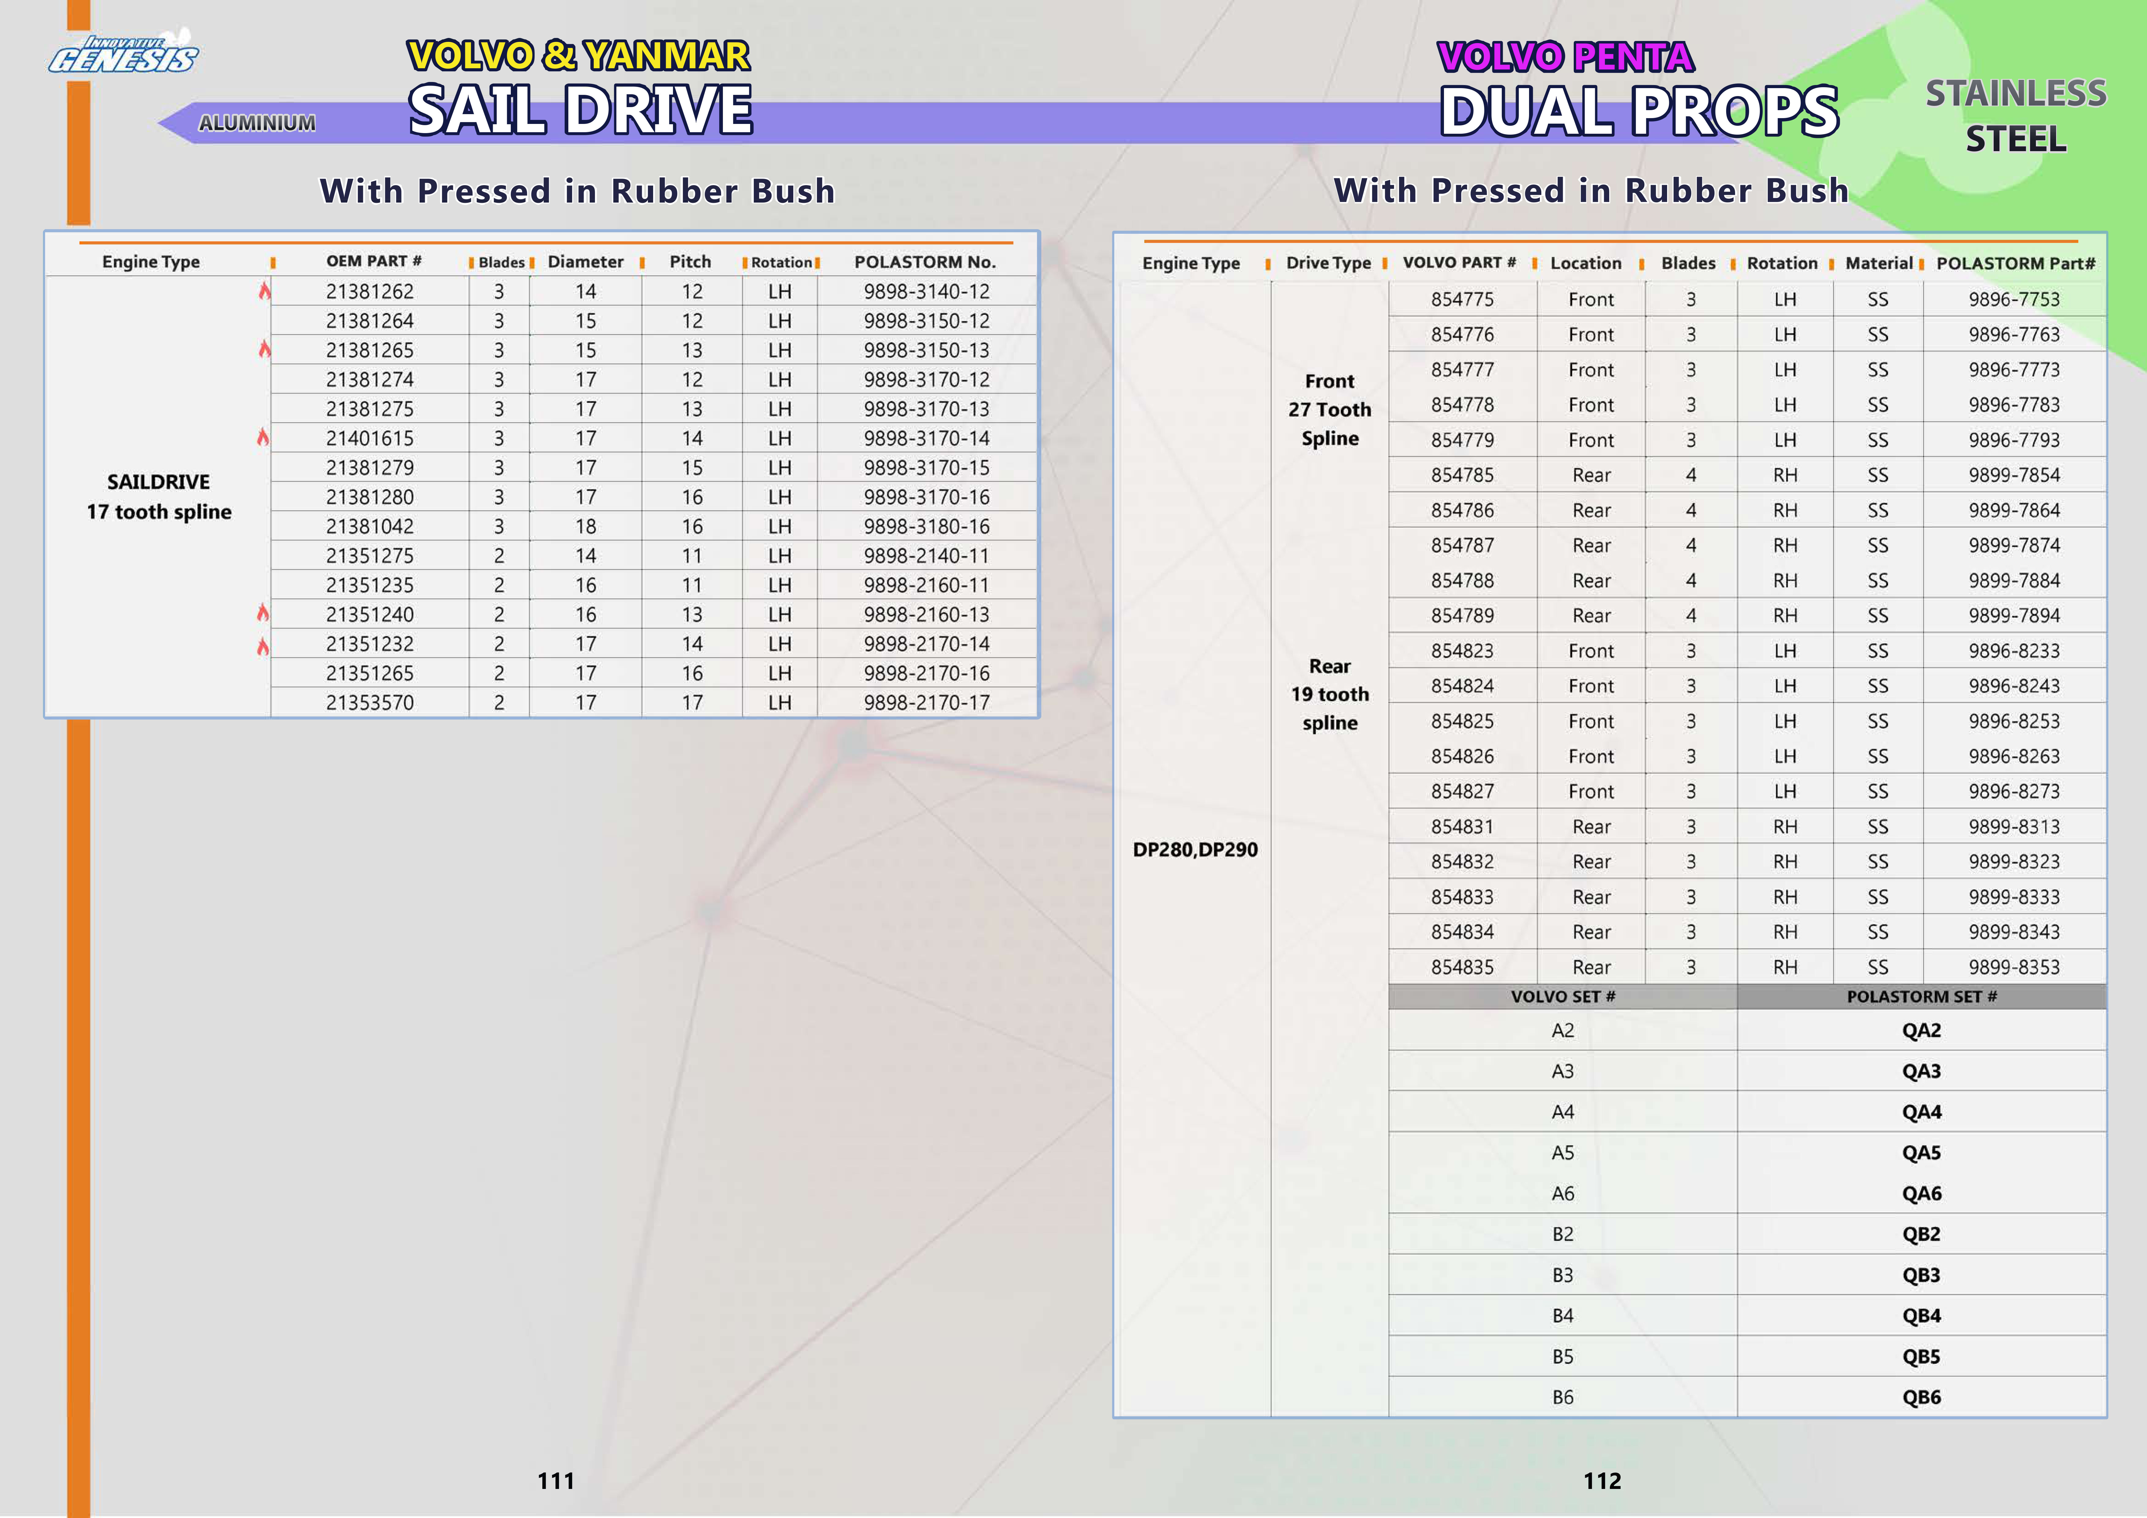Click the Innovative Genesis logo
The image size is (2147, 1518).
pos(123,51)
